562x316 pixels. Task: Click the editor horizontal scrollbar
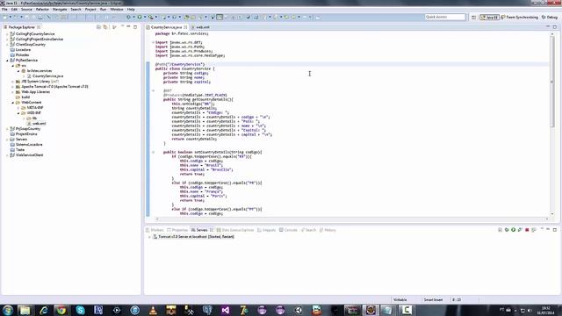tap(351, 219)
